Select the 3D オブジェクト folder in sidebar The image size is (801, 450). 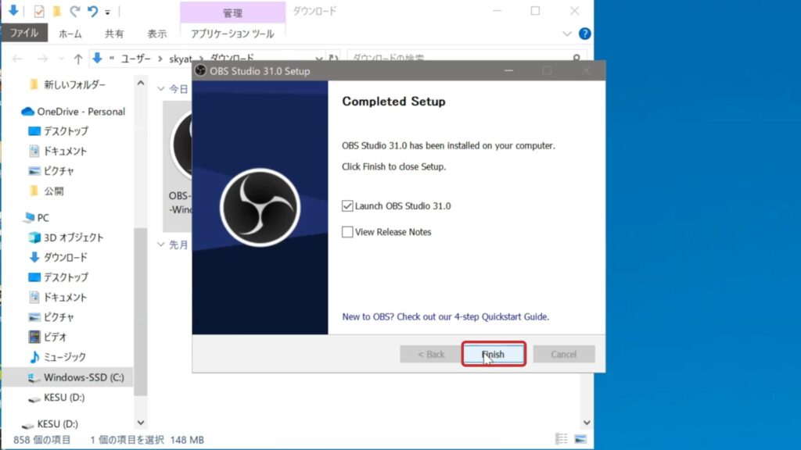tap(73, 237)
